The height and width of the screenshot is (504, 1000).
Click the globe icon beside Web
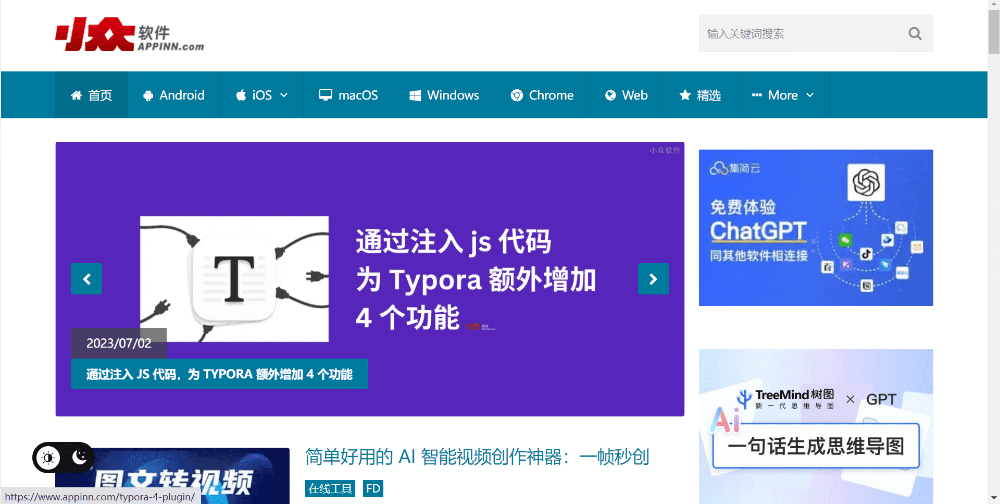point(610,95)
